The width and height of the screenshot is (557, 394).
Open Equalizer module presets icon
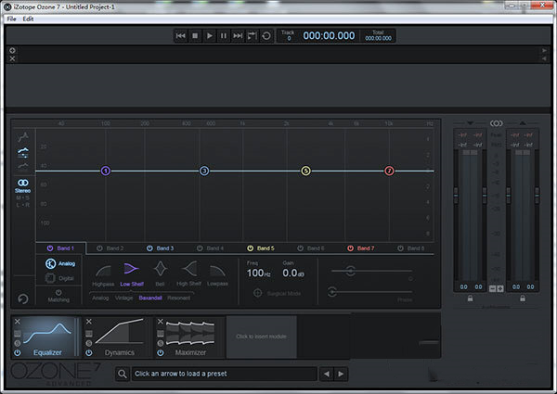click(x=18, y=334)
